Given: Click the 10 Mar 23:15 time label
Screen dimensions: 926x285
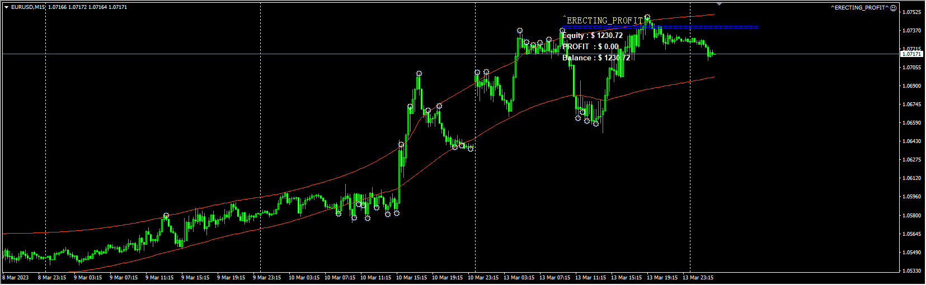Looking at the screenshot, I should tap(483, 278).
